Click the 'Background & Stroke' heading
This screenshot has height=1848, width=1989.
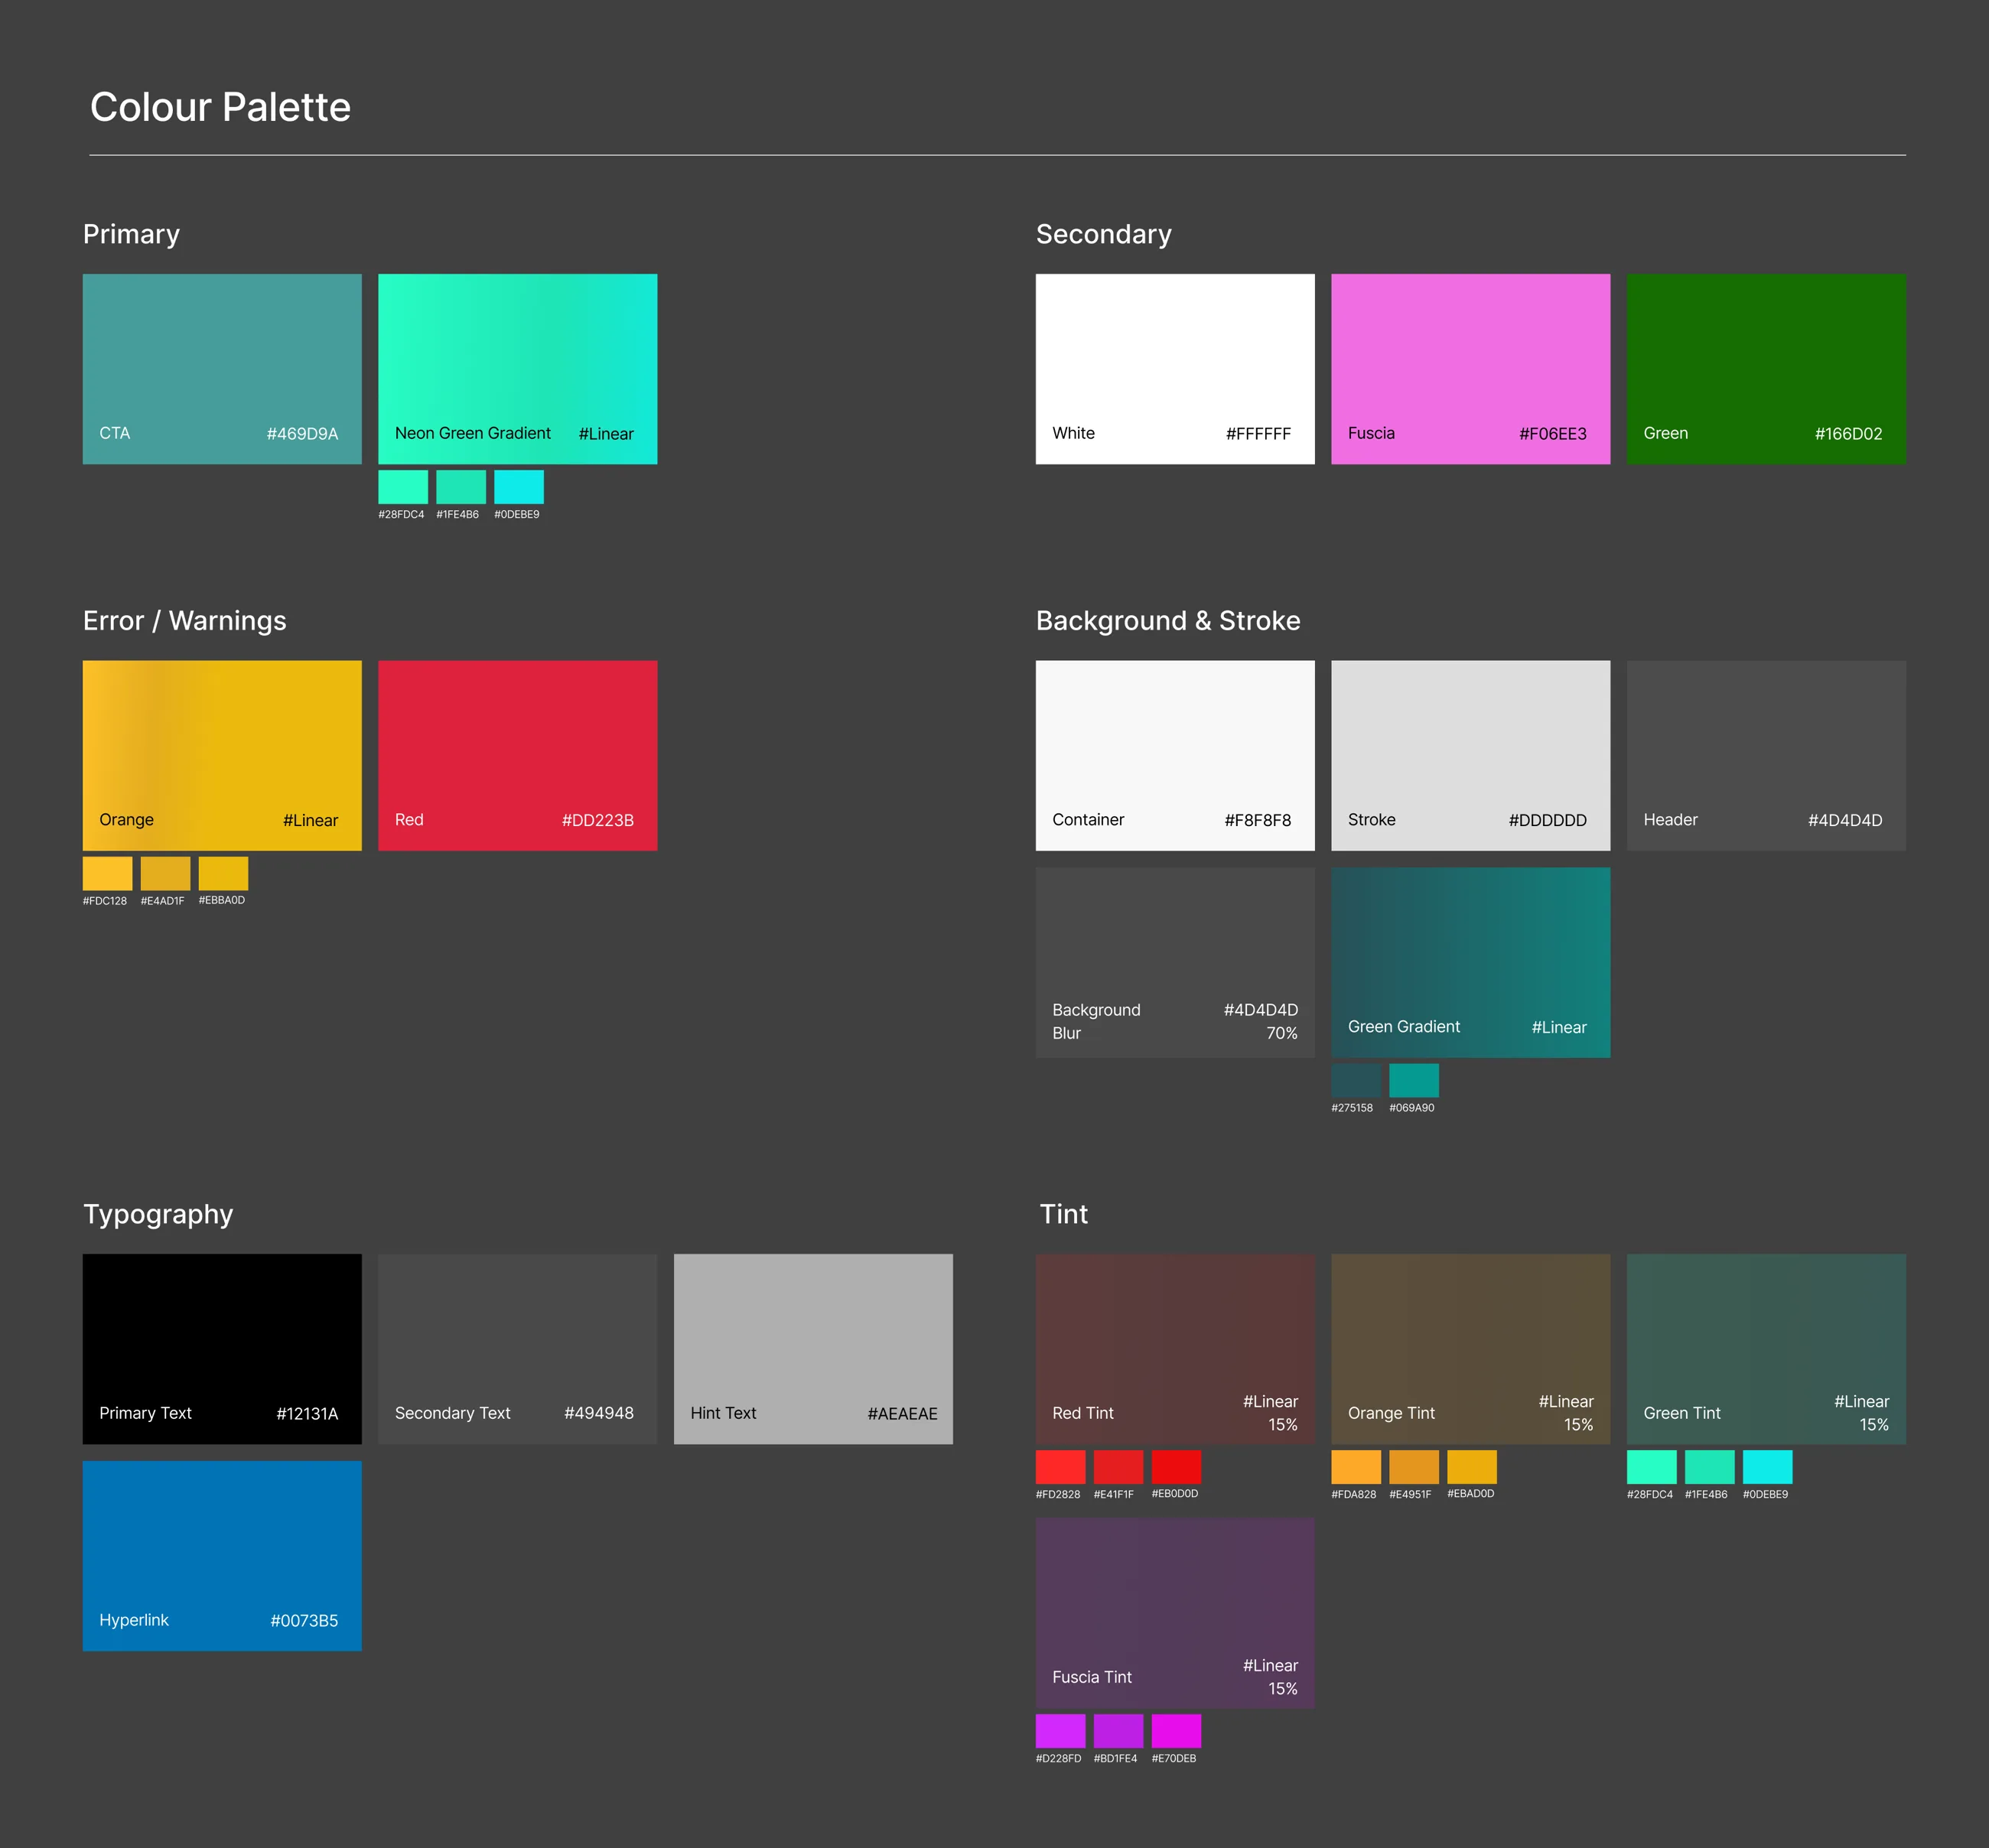point(1168,621)
